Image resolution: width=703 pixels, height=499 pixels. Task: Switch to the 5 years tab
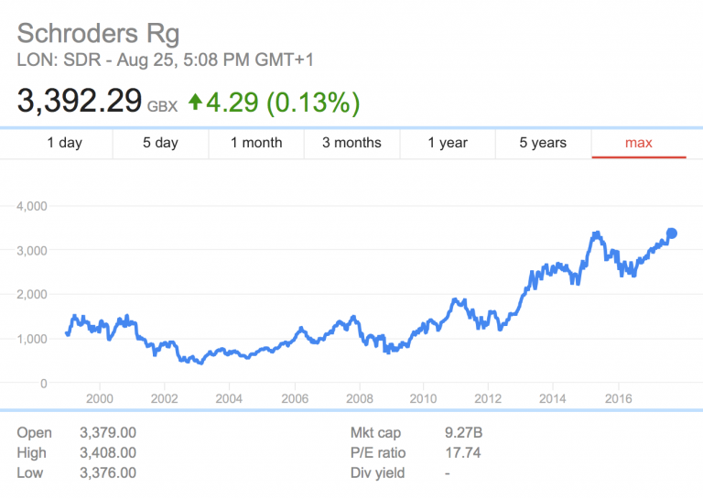coord(543,143)
